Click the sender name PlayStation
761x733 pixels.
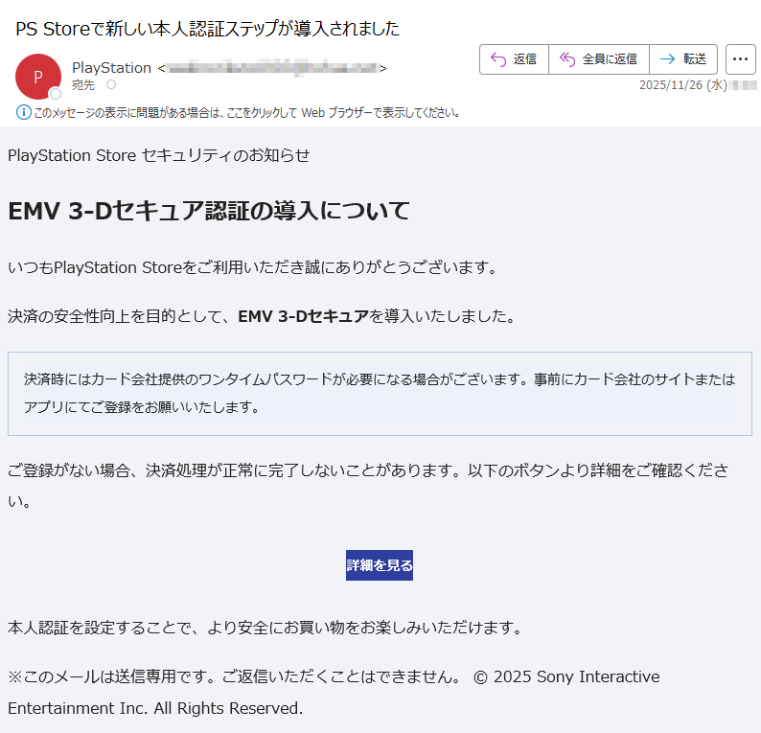(111, 68)
